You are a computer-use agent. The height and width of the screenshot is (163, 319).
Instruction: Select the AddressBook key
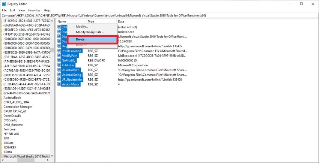tap(12, 97)
